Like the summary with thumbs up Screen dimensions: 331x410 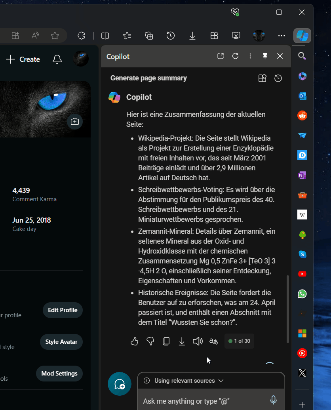click(x=134, y=341)
